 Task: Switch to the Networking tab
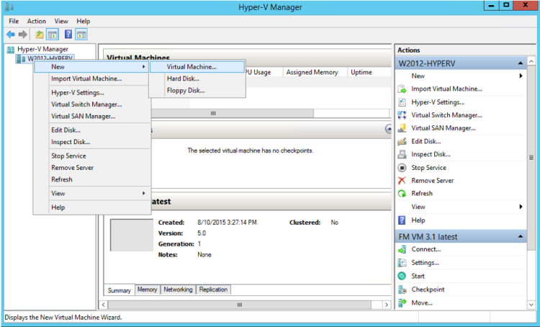[x=178, y=290]
